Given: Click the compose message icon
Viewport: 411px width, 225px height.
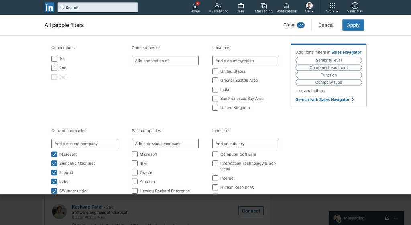Looking at the screenshot, I should 387,218.
